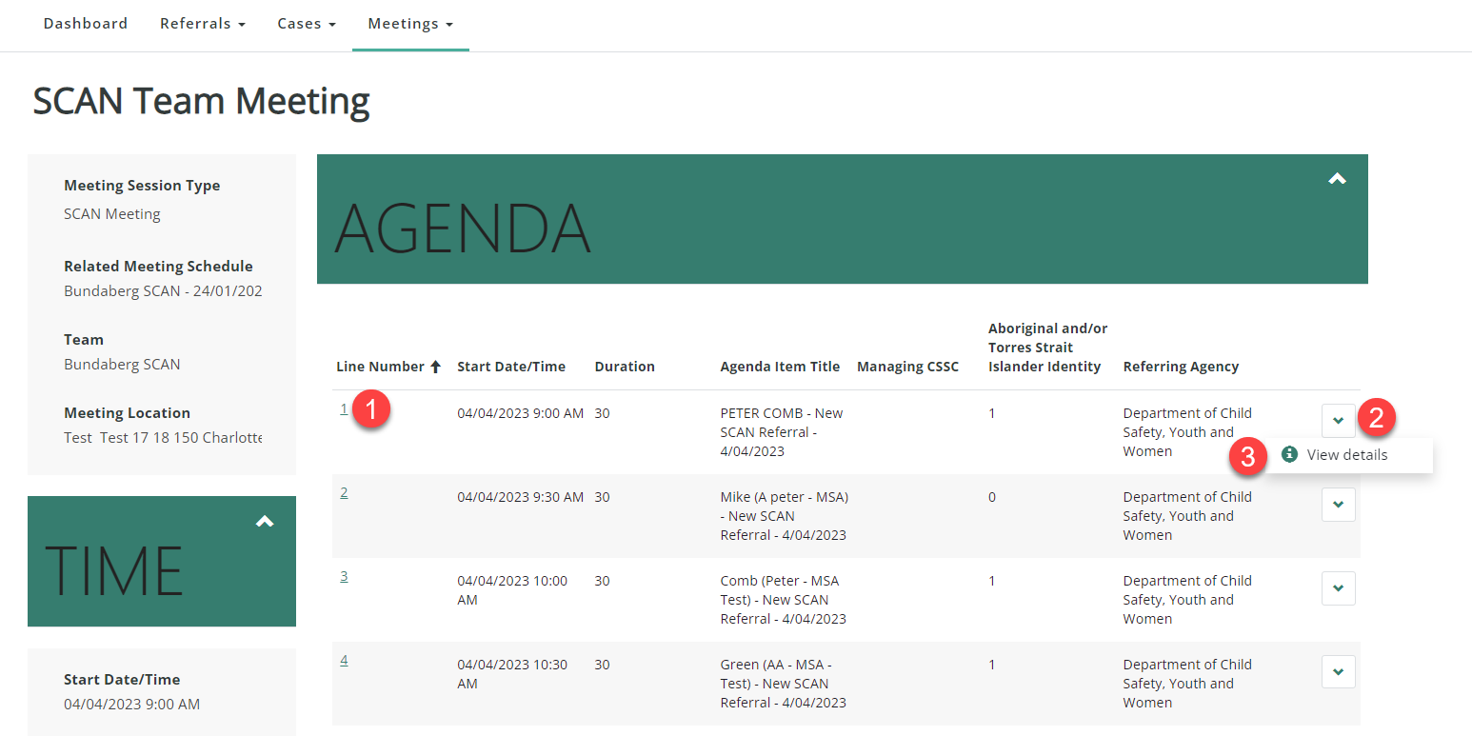The height and width of the screenshot is (736, 1472).
Task: Go to the Dashboard page
Action: pyautogui.click(x=86, y=24)
